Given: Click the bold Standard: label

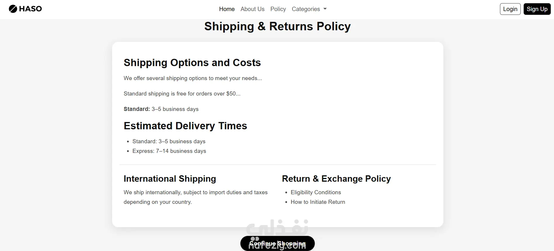Looking at the screenshot, I should [x=137, y=109].
